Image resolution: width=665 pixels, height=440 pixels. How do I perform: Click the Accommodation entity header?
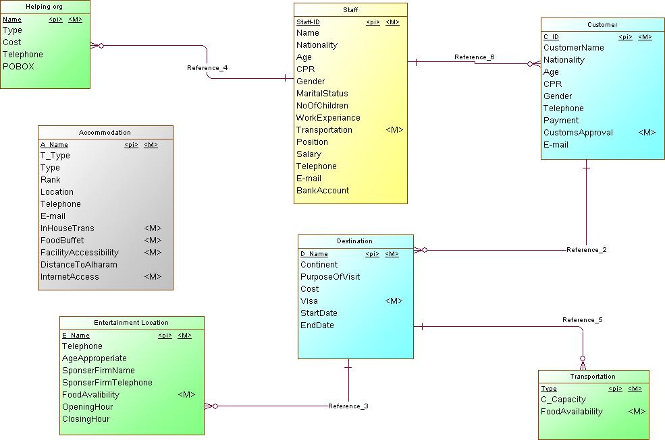[105, 133]
